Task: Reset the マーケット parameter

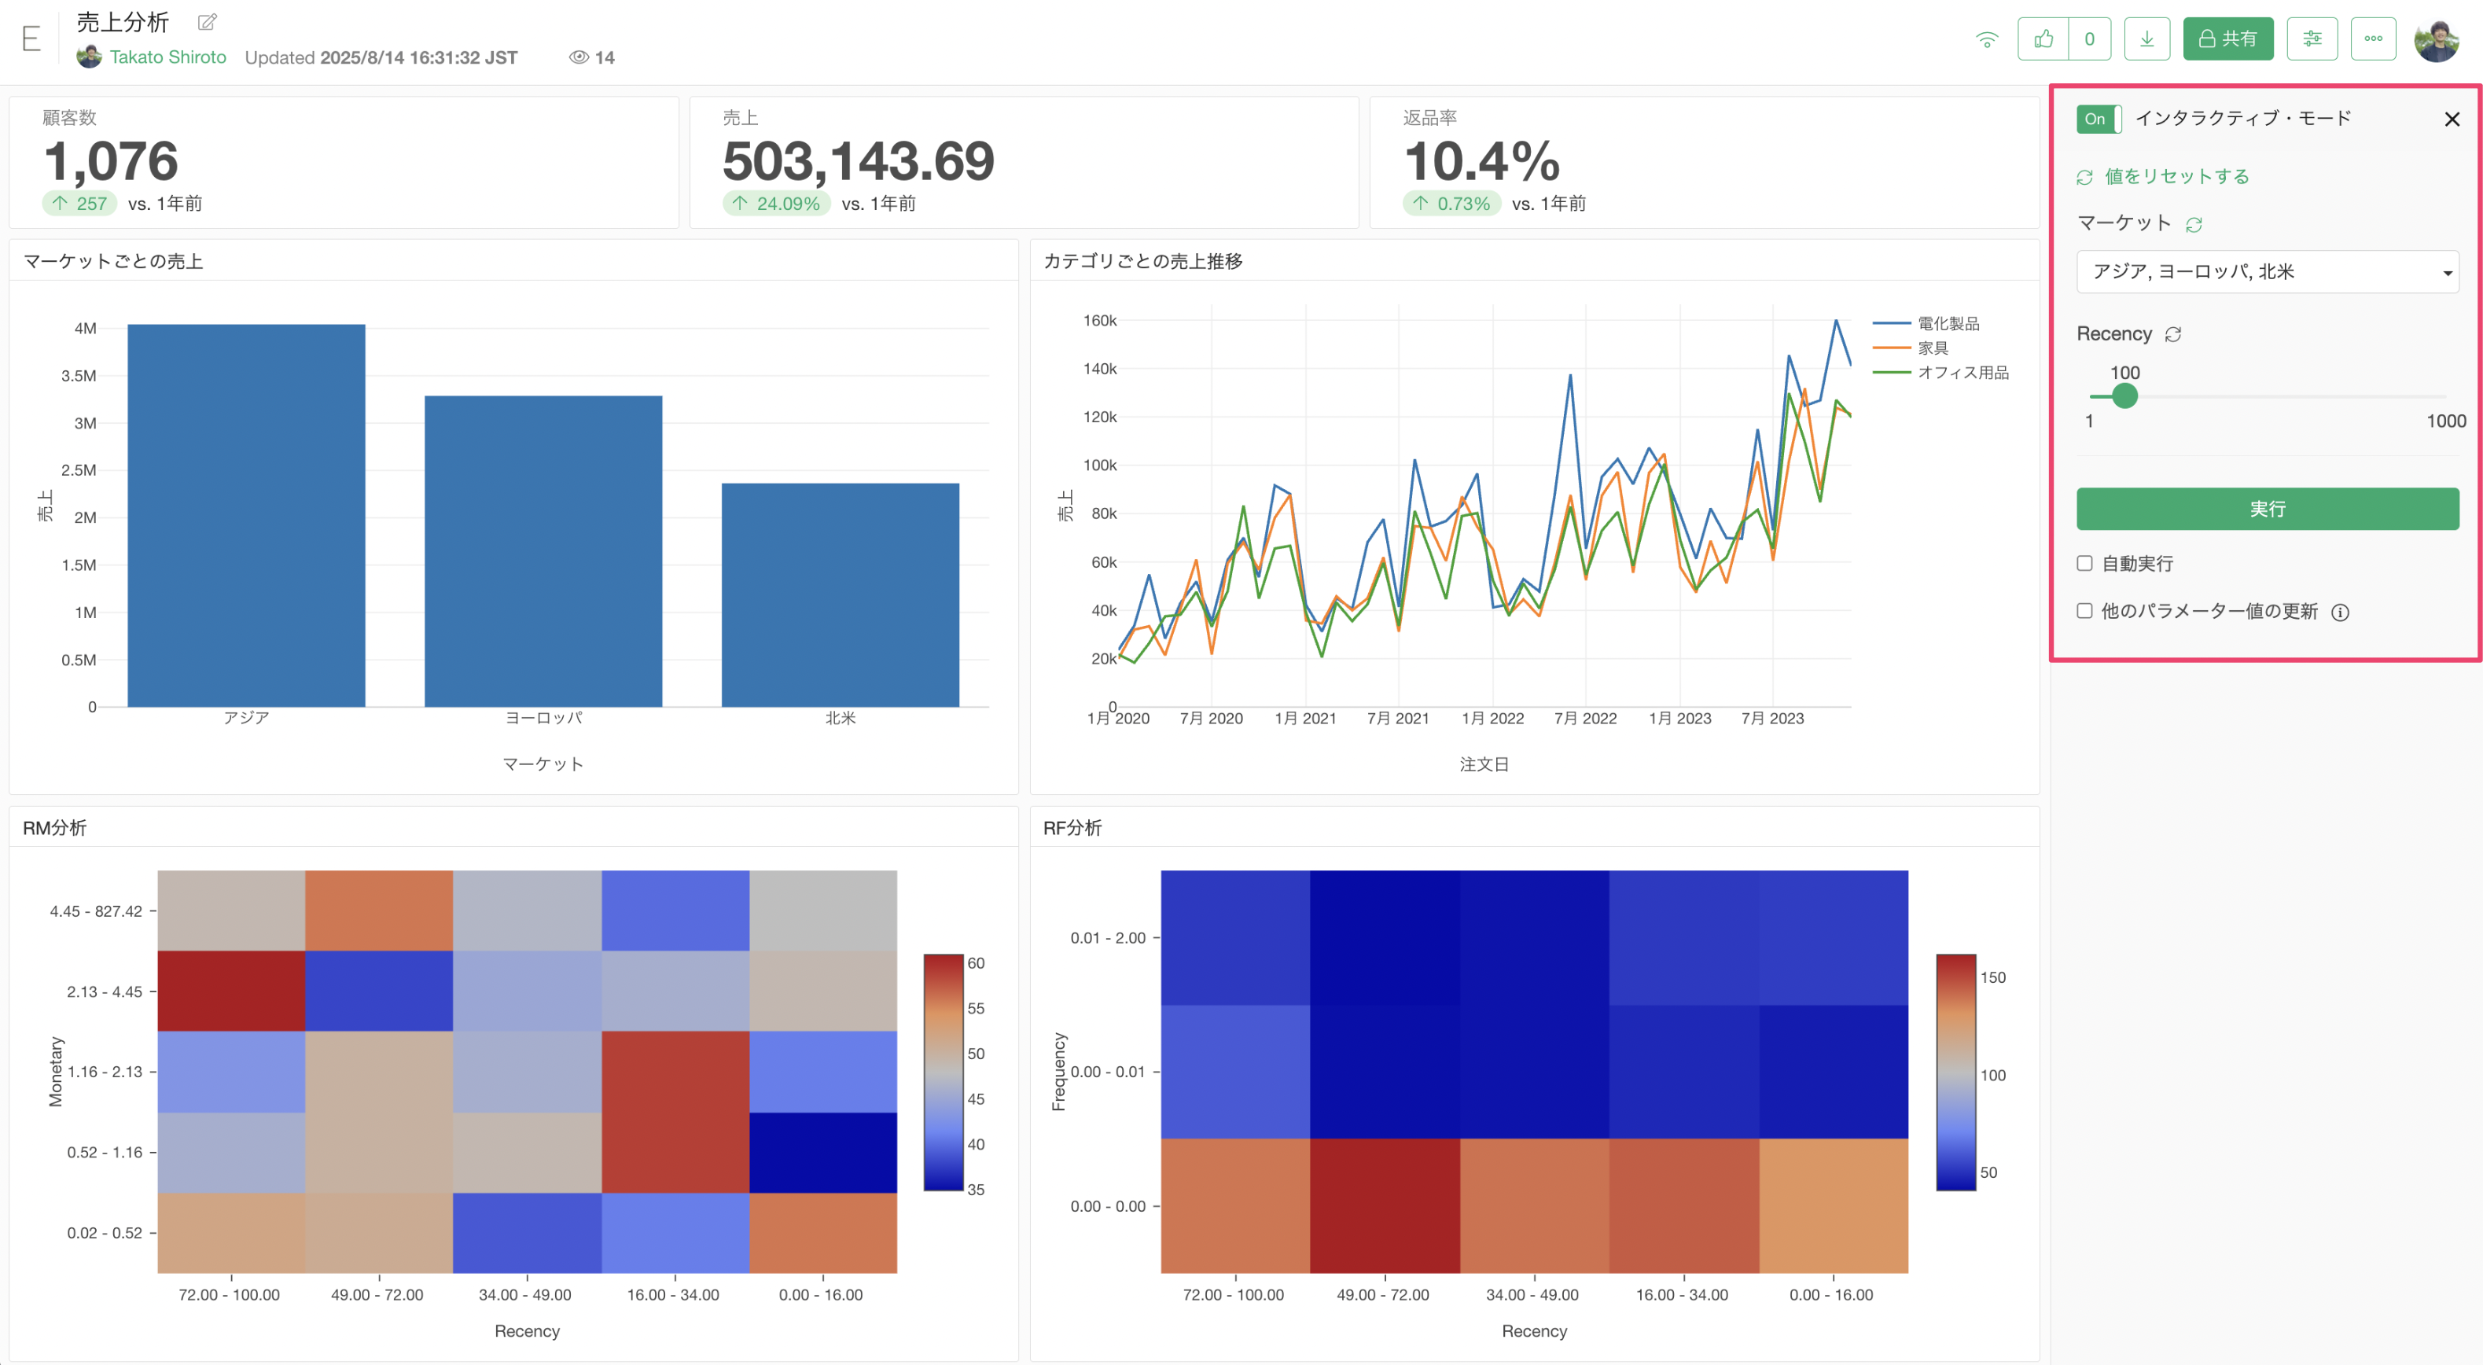Action: [2194, 223]
